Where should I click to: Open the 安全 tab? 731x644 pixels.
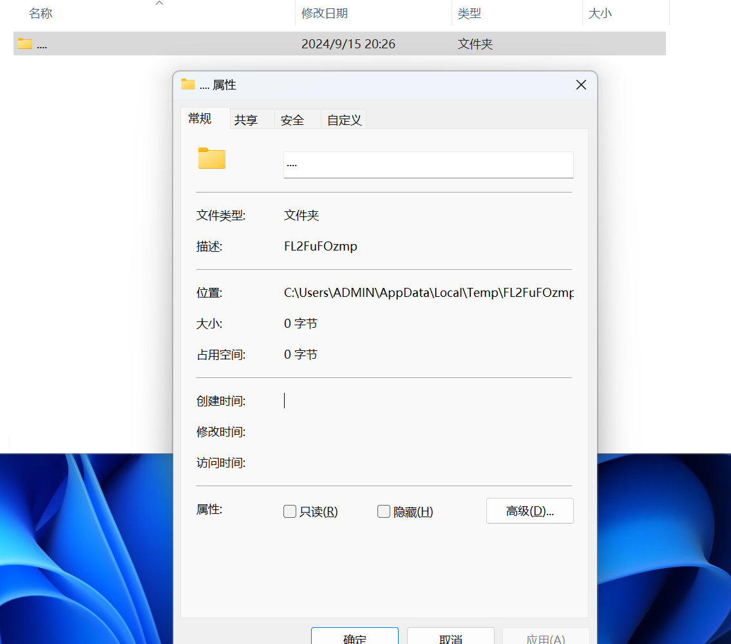[292, 120]
